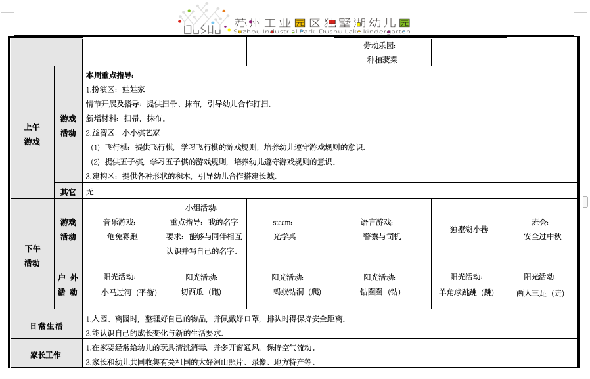Click the 小马过河（平衡） activity cell
This screenshot has width=590, height=379.
point(122,284)
